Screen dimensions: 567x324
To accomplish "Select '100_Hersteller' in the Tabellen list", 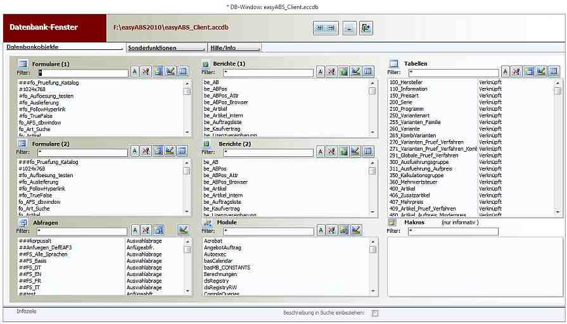I will [405, 82].
